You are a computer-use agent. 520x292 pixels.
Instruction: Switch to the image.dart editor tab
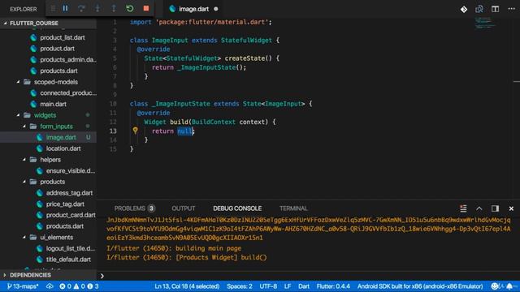click(x=193, y=9)
